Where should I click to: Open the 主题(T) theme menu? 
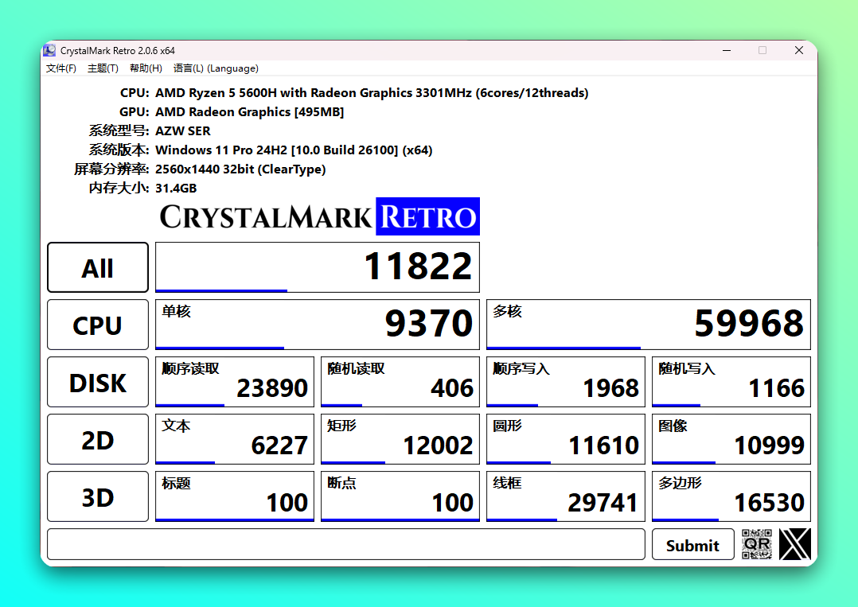pos(103,68)
